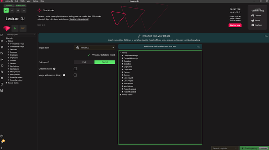Click the Start importing button
Screen dimensions: 269x150
(254, 148)
